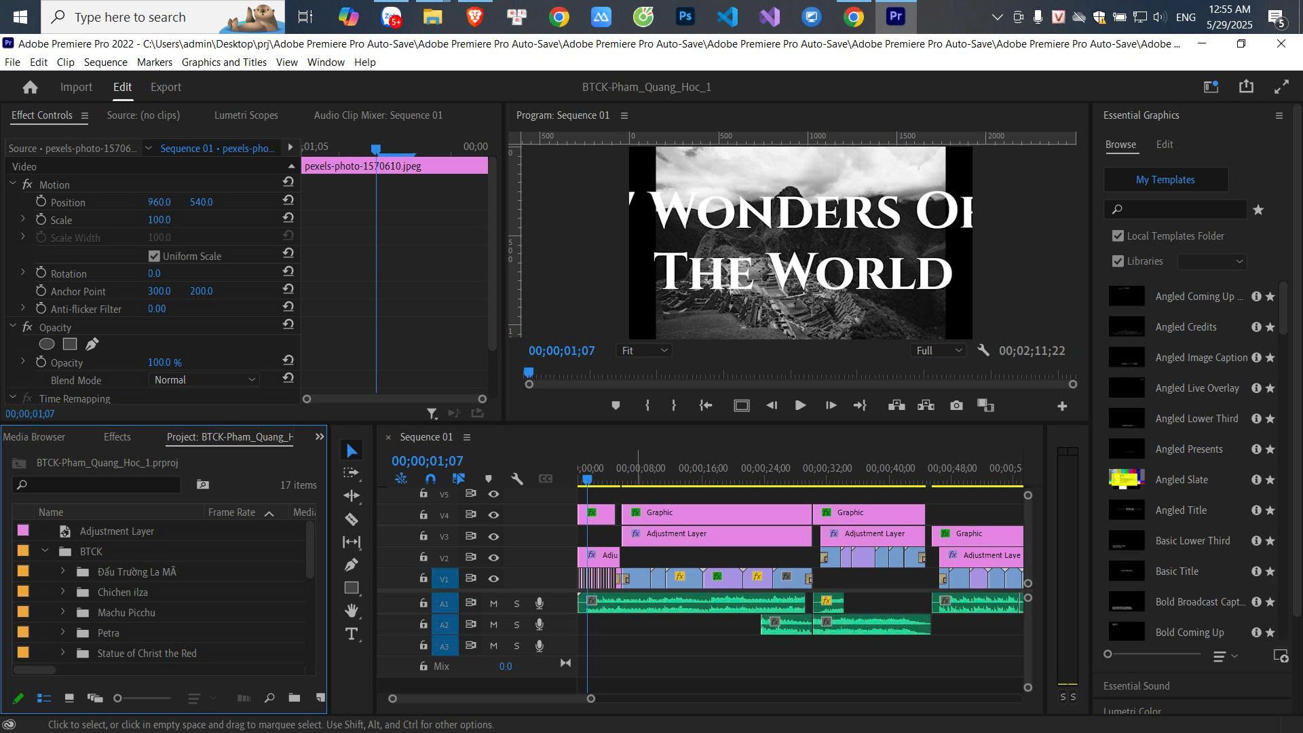
Task: Click the Export workspace link
Action: [x=166, y=87]
